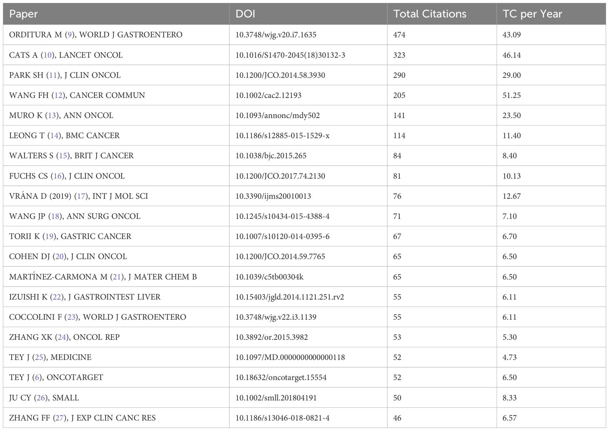The image size is (609, 431).
Task: Open reference link 21 for MARTÍNEZ-CARMONA M
Action: (117, 277)
